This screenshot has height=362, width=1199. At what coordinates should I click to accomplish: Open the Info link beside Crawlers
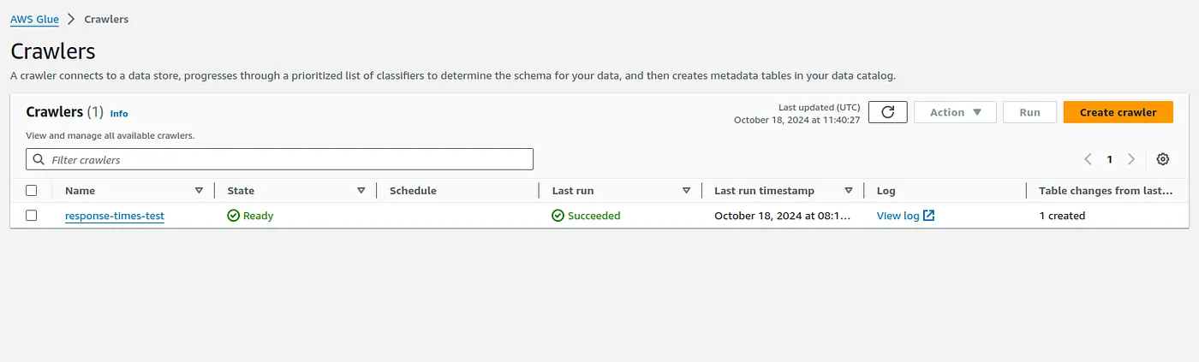point(119,113)
